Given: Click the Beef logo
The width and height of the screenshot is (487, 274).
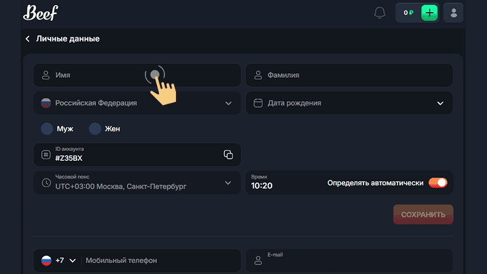Looking at the screenshot, I should [40, 12].
